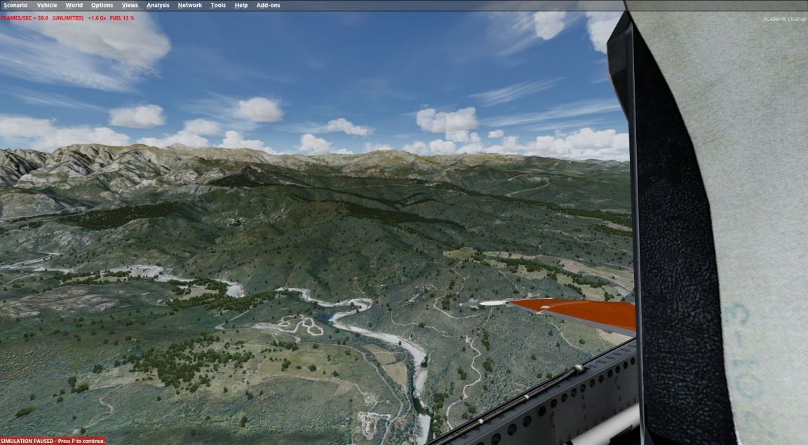Open the Help menu
Screen dimensions: 808x445
coord(241,5)
